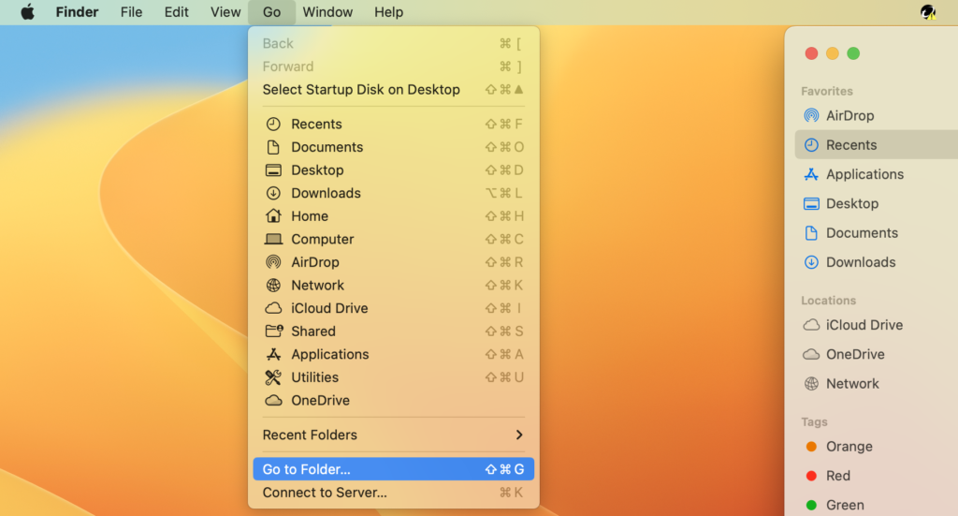This screenshot has height=516, width=958.
Task: Click the Home house icon in Go menu
Action: (273, 216)
